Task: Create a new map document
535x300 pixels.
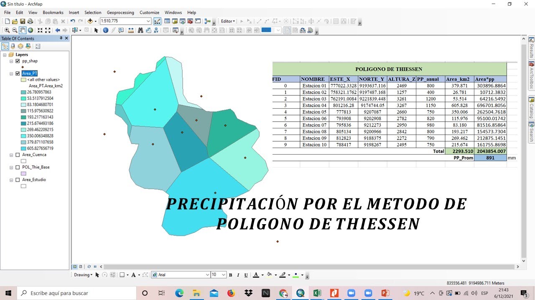Action: (8, 21)
